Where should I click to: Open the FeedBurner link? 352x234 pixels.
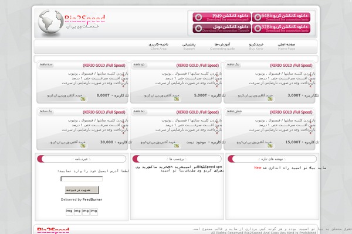92,199
